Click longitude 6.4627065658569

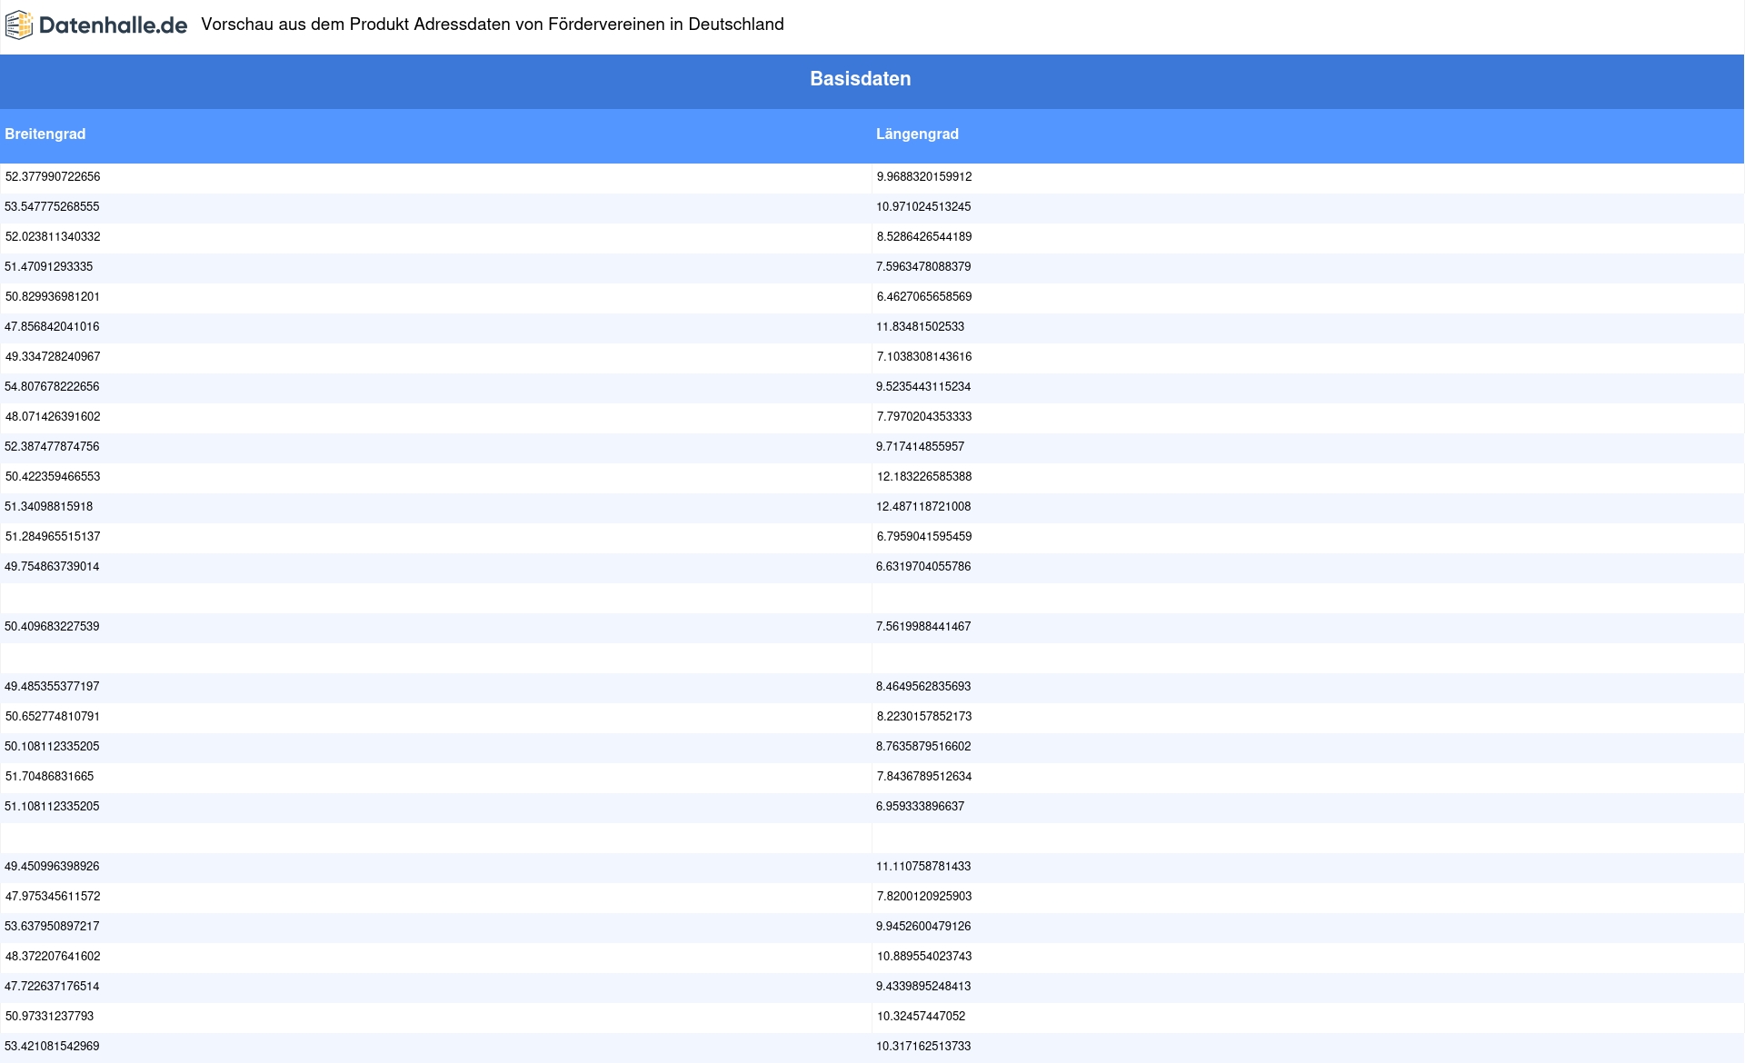click(x=923, y=297)
